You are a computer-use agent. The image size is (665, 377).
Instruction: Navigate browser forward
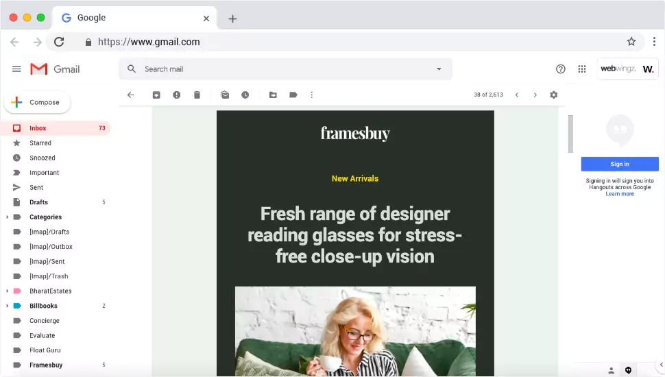click(x=37, y=42)
